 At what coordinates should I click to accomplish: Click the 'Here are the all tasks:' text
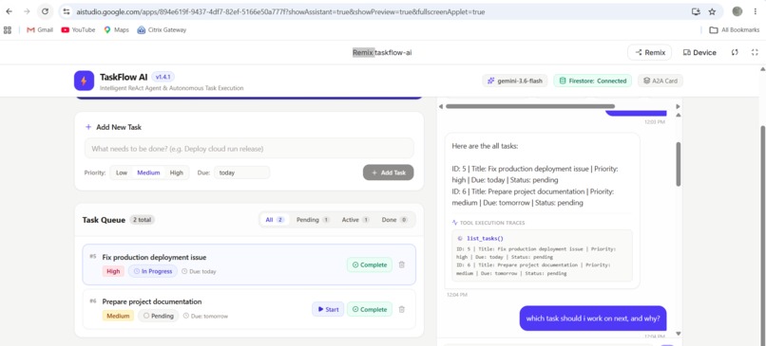click(x=485, y=146)
